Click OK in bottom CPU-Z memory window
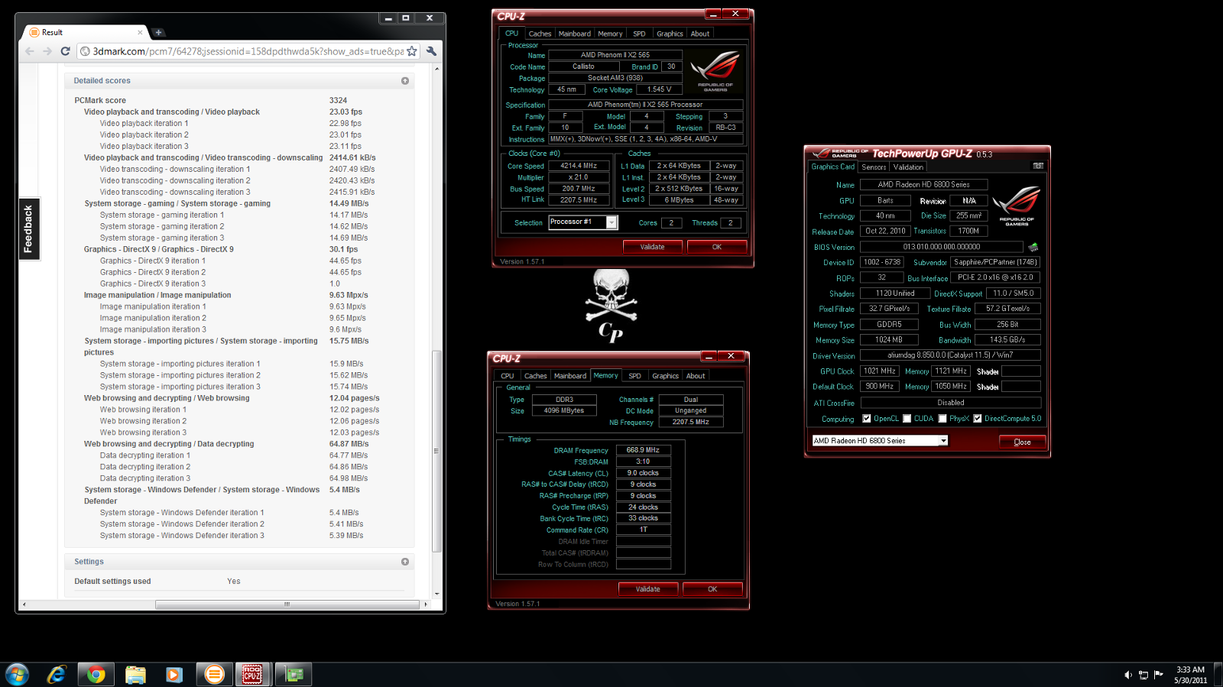This screenshot has width=1223, height=687. 712,589
